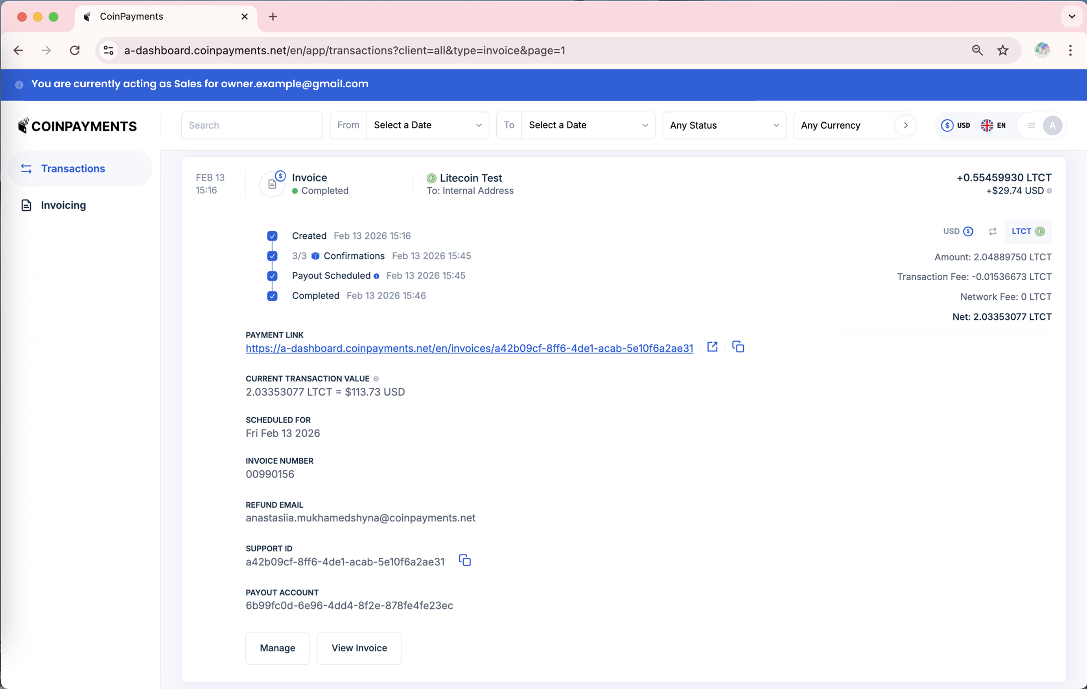Switch amounts to USD toggle

[x=958, y=231]
